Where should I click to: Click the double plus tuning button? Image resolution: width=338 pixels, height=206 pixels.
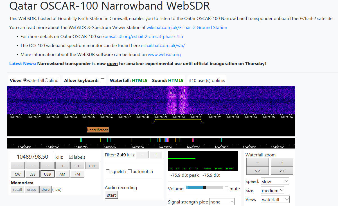[x=77, y=166]
